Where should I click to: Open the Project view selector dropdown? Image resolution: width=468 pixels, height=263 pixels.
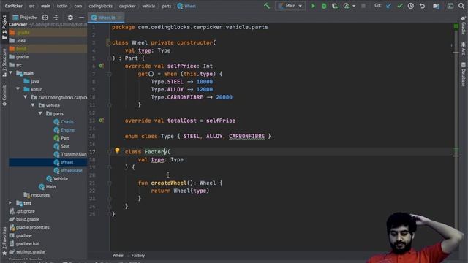click(x=25, y=18)
